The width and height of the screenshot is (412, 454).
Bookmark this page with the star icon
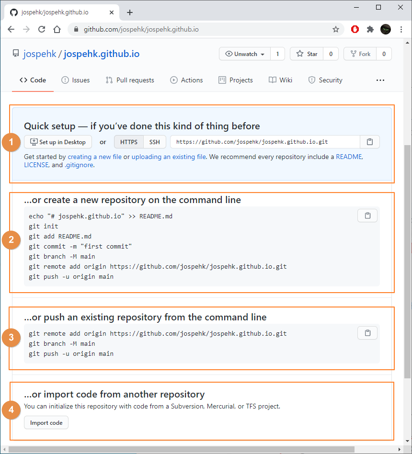pyautogui.click(x=335, y=29)
